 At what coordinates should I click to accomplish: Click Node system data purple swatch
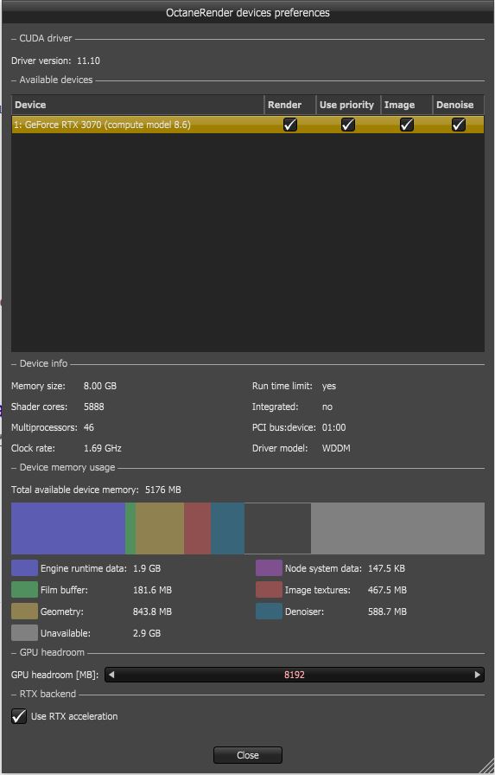click(269, 568)
